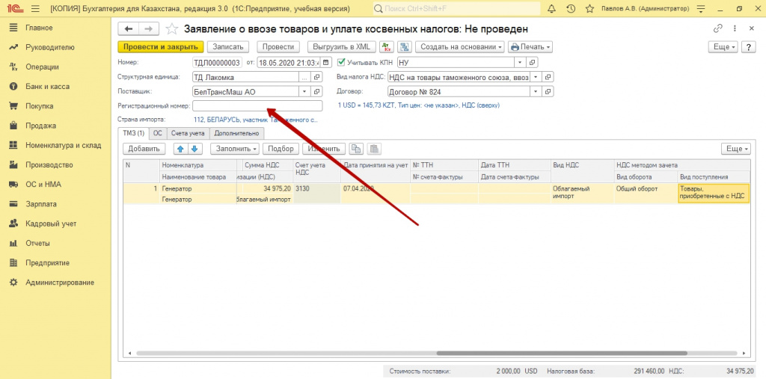Focus Регистрационный номер input field

tap(257, 105)
